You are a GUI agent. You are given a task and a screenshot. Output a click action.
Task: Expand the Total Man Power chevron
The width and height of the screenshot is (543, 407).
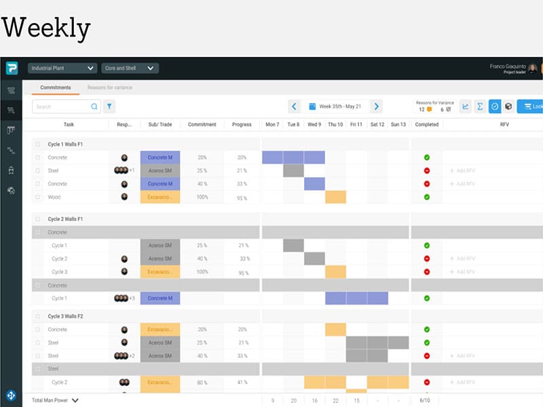[x=75, y=400]
